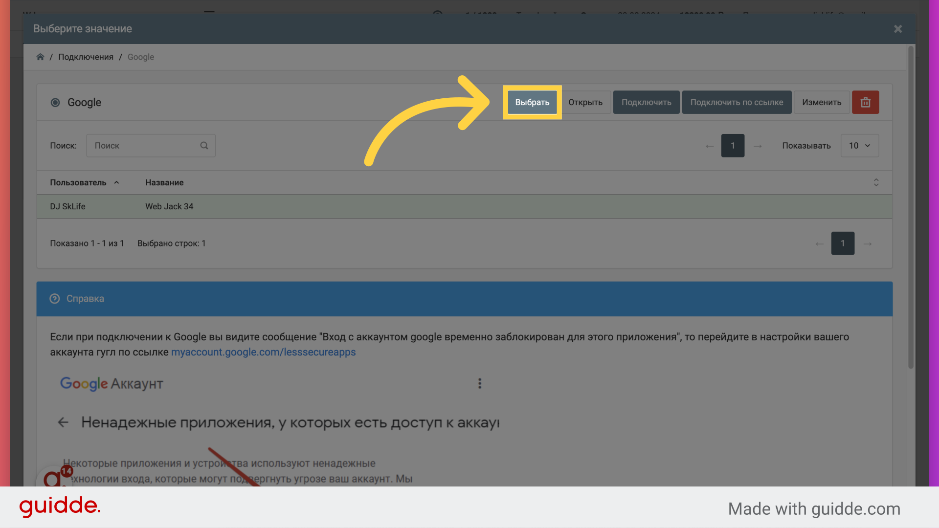Delete connection with red trash icon
The image size is (939, 528).
click(865, 102)
